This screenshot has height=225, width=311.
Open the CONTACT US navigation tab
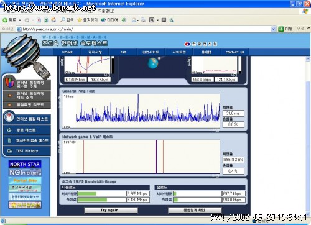(234, 52)
